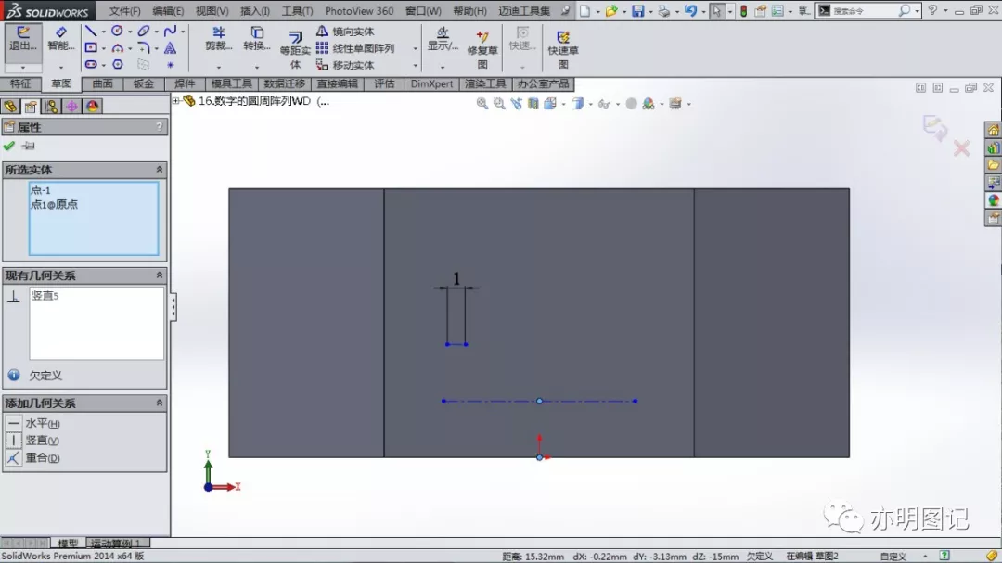
Task: Open the Trim (剪裁) dropdown arrow
Action: point(219,67)
